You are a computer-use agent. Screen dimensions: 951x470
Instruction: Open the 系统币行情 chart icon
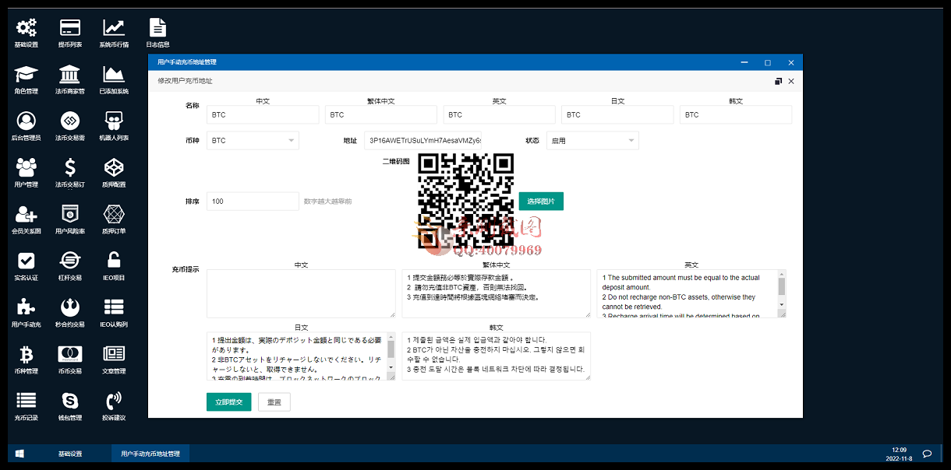pos(114,28)
